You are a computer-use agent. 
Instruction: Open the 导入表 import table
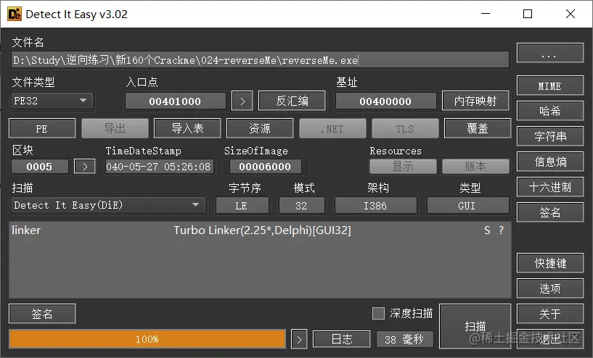pyautogui.click(x=187, y=128)
